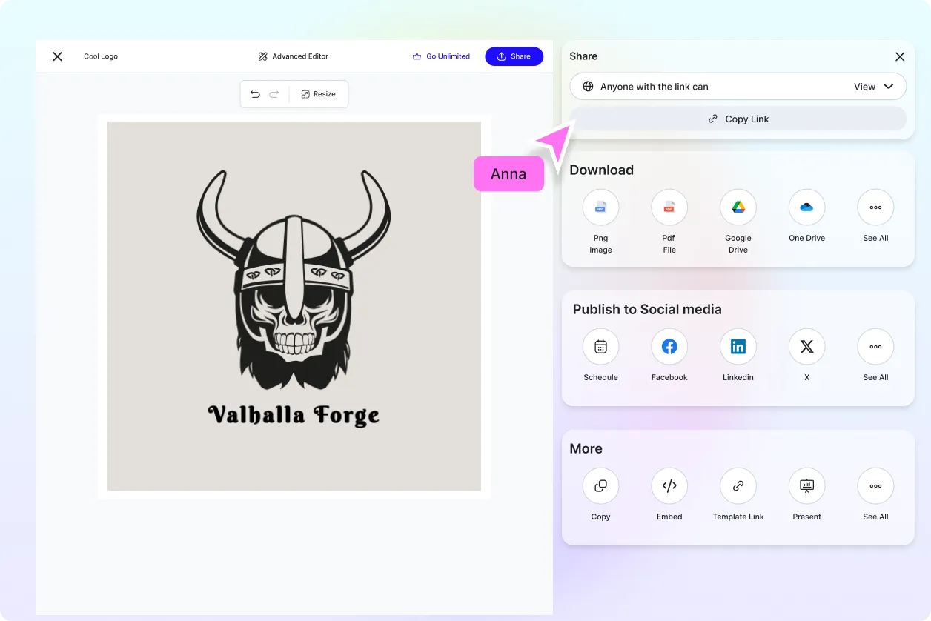Click the Copy Link button
Screen dimensions: 931x621
tap(738, 119)
